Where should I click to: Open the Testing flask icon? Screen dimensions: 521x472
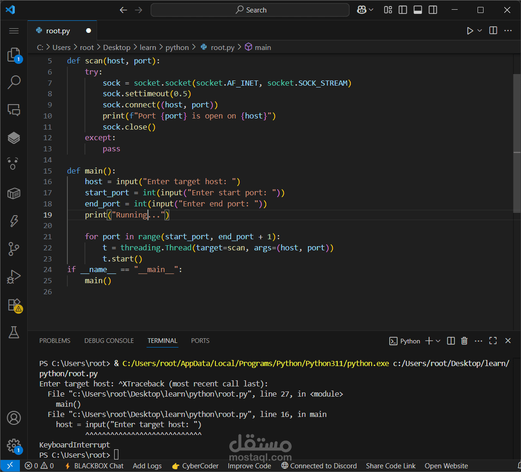[14, 332]
